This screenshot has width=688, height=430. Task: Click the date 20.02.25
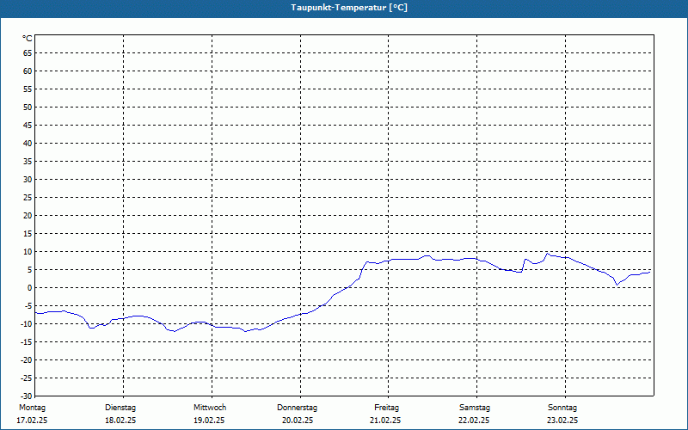[298, 421]
